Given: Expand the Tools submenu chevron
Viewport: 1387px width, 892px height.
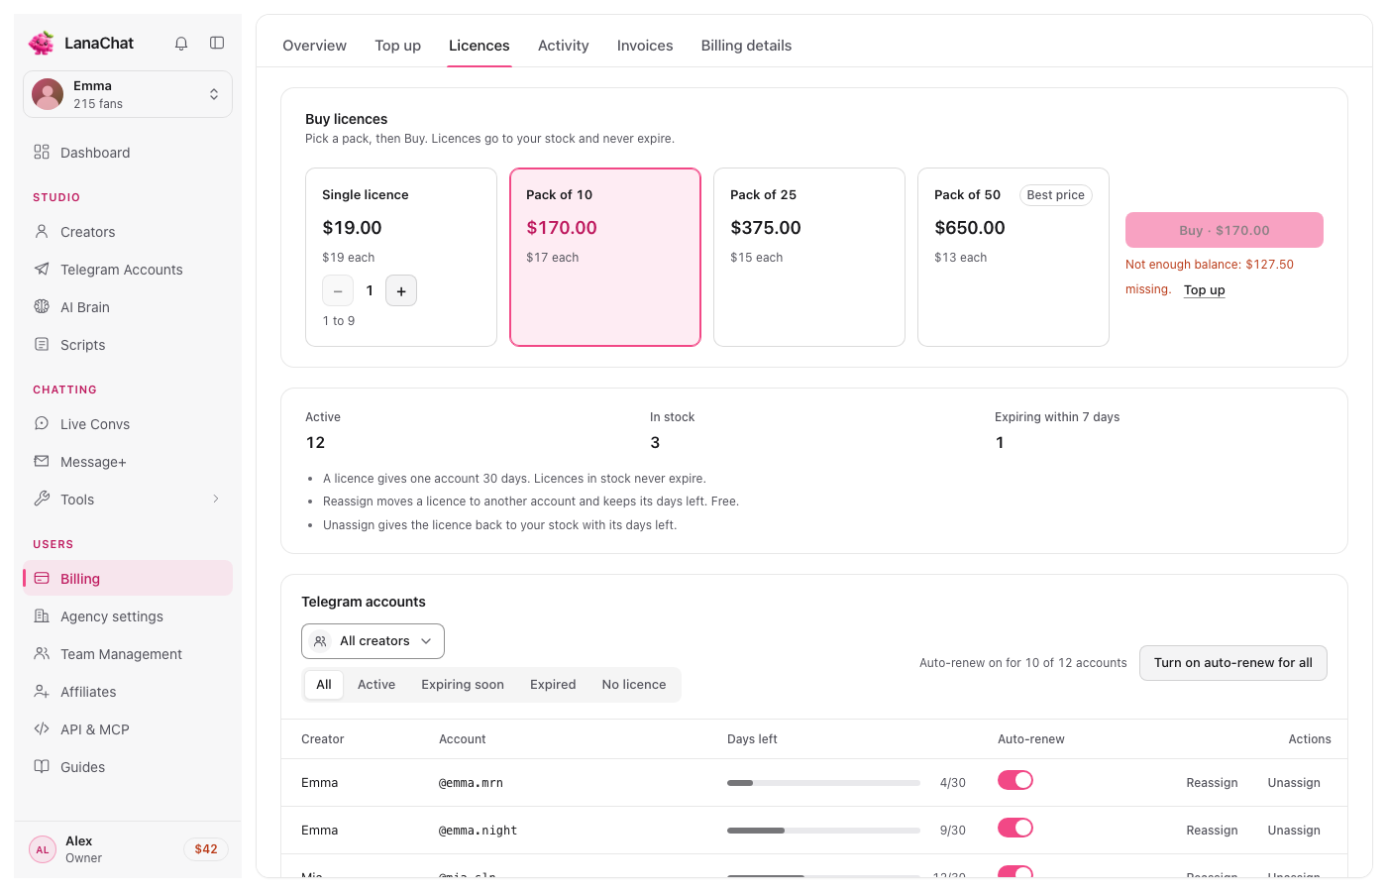Looking at the screenshot, I should 216,499.
